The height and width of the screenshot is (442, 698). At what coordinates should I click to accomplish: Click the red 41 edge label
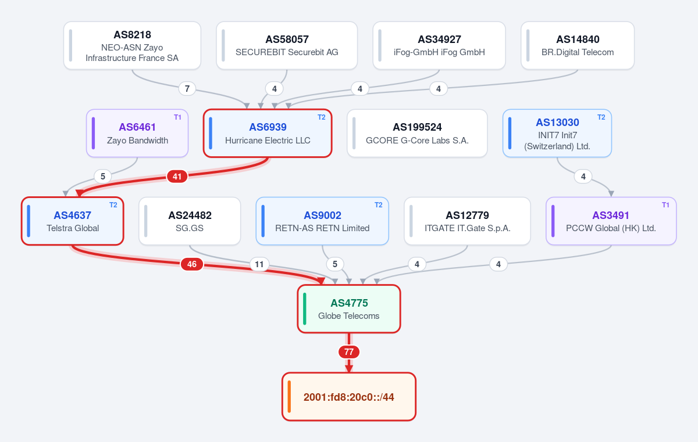click(x=177, y=177)
